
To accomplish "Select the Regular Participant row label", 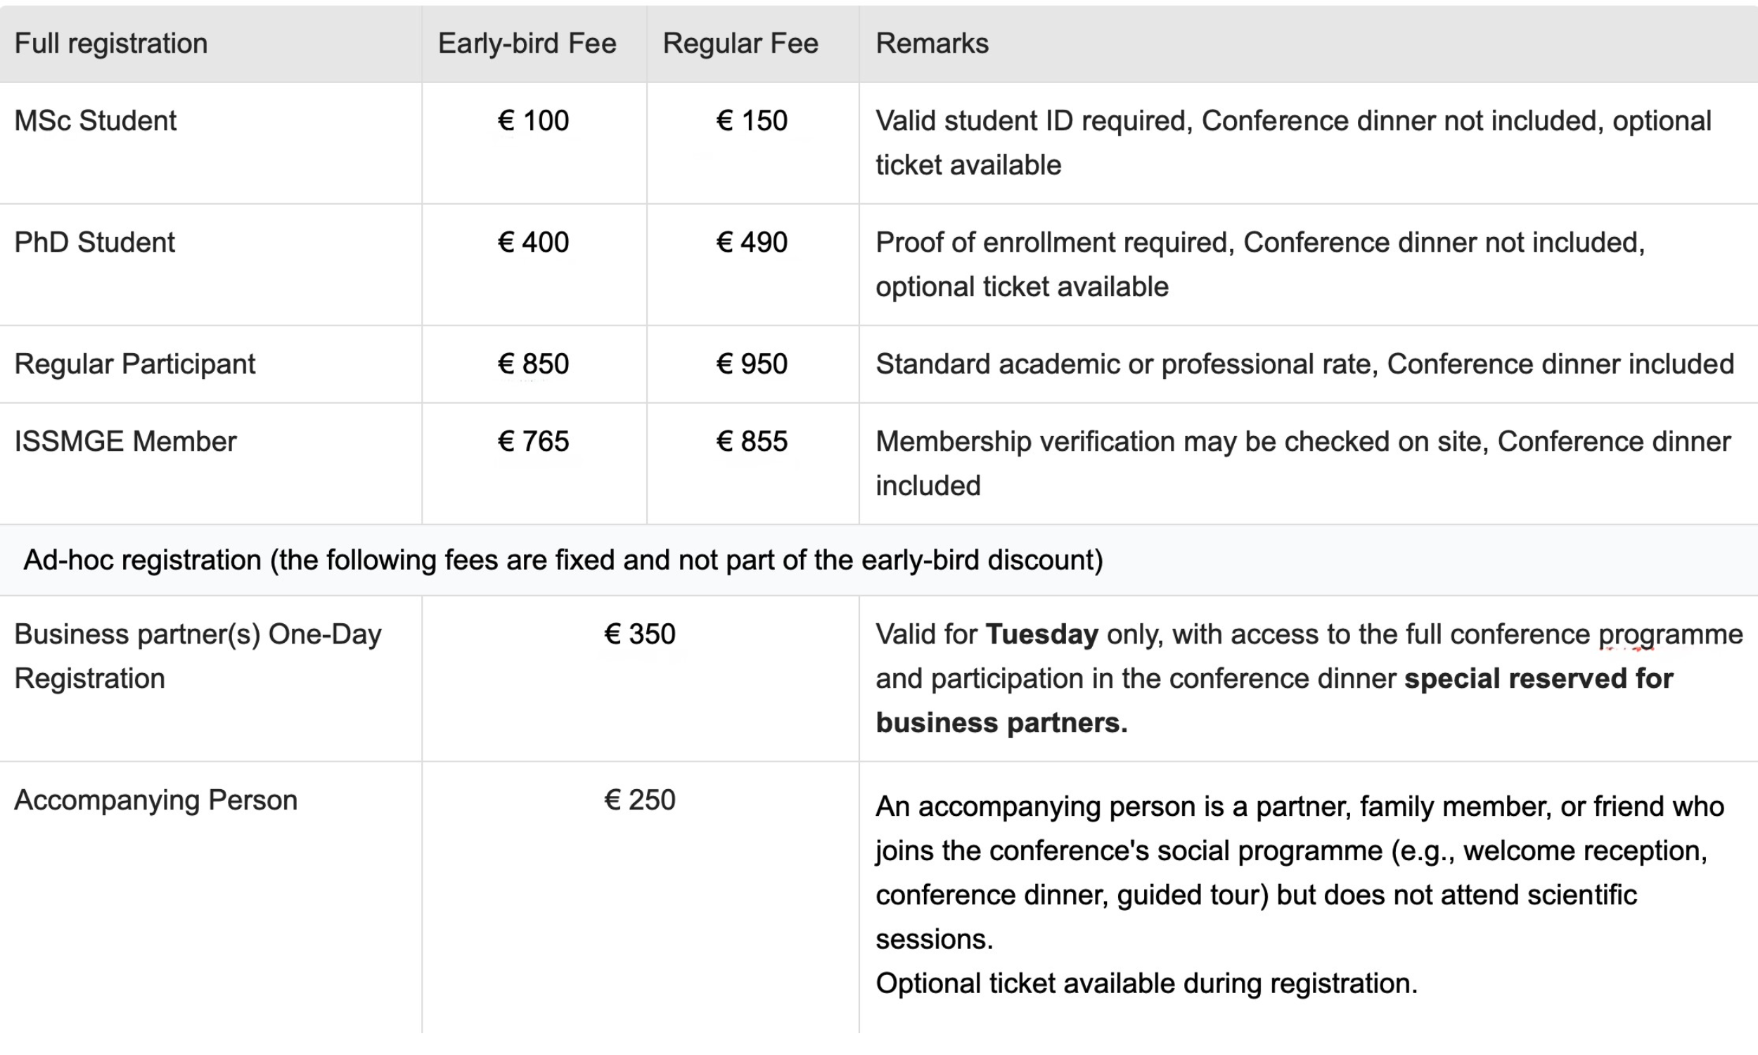I will point(134,364).
